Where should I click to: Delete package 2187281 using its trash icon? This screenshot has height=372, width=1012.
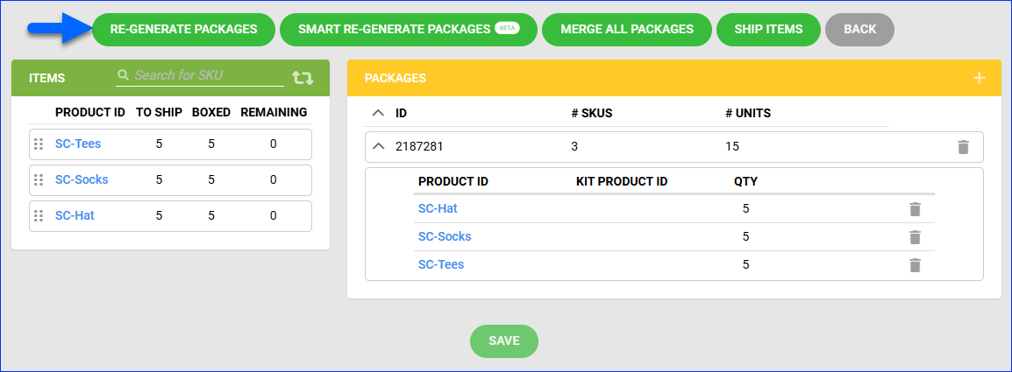(963, 147)
